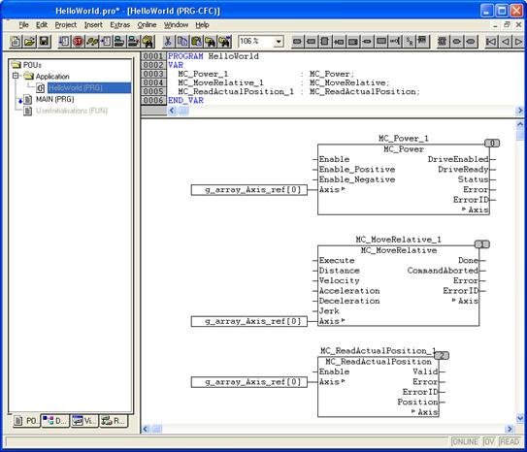Switch to the POUs tab

point(26,420)
